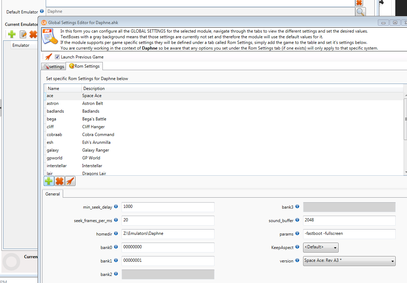
Task: Click the bank1 input field
Action: [x=168, y=261]
